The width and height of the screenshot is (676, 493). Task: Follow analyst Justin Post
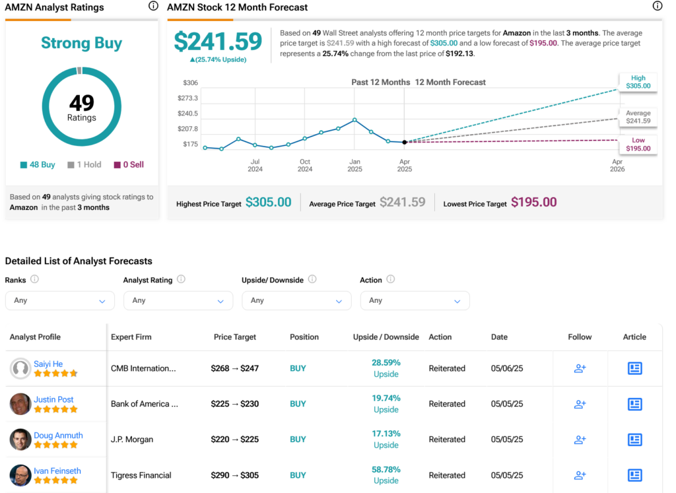(580, 404)
